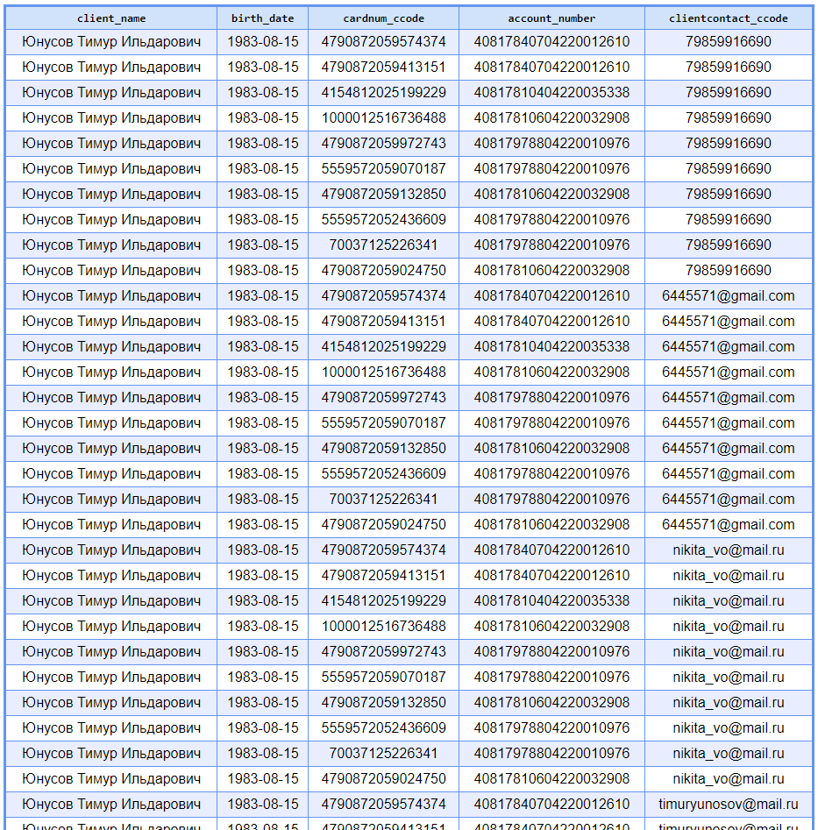The height and width of the screenshot is (830, 818).
Task: Click card 4790872059574374 in the 79859916690 row
Action: (x=383, y=42)
